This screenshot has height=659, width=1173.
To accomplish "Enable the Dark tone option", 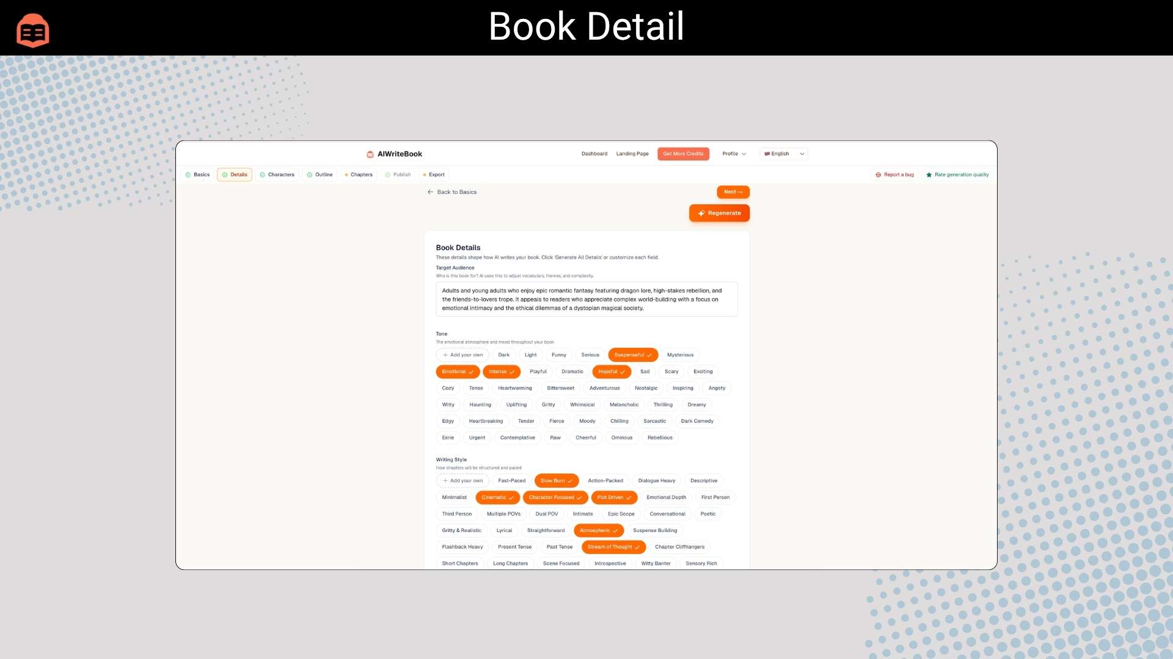I will pyautogui.click(x=503, y=355).
